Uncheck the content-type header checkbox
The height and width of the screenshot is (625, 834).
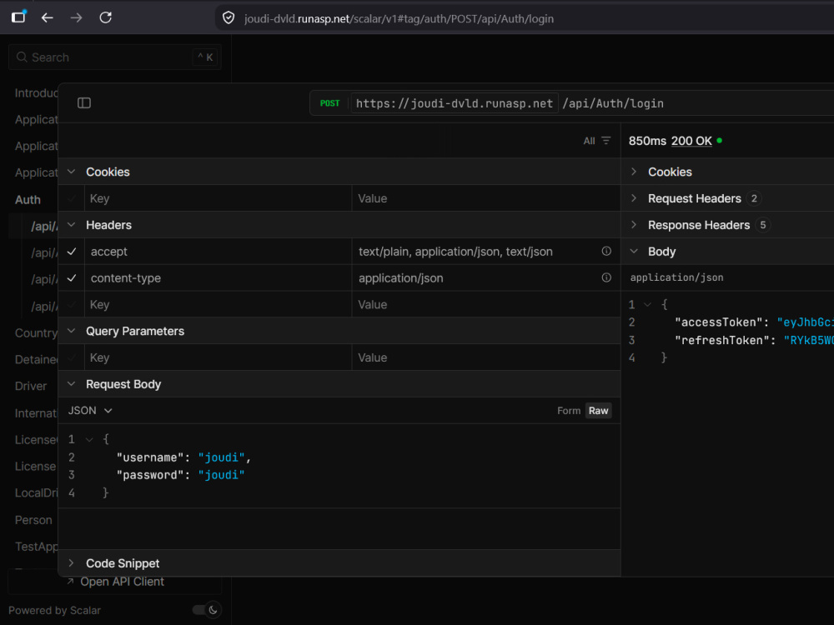tap(72, 278)
